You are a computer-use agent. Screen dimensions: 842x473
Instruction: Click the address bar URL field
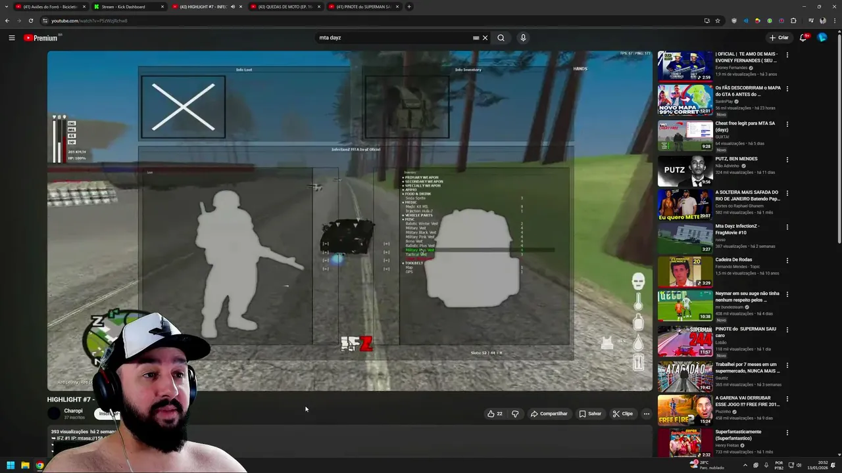coord(368,20)
